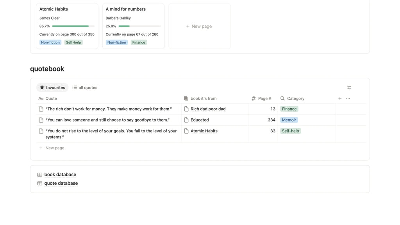The height and width of the screenshot is (225, 400).
Task: Click the book icon in relation header
Action: (186, 98)
